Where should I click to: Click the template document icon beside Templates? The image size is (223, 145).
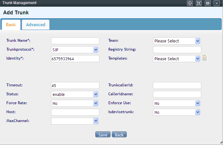205,58
